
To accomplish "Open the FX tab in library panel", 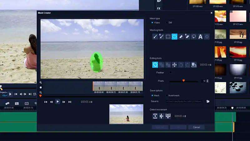I will coord(159,8).
